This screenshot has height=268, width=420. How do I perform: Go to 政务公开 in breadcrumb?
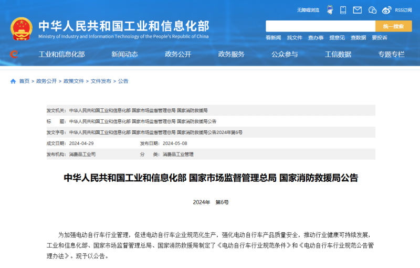[46, 81]
